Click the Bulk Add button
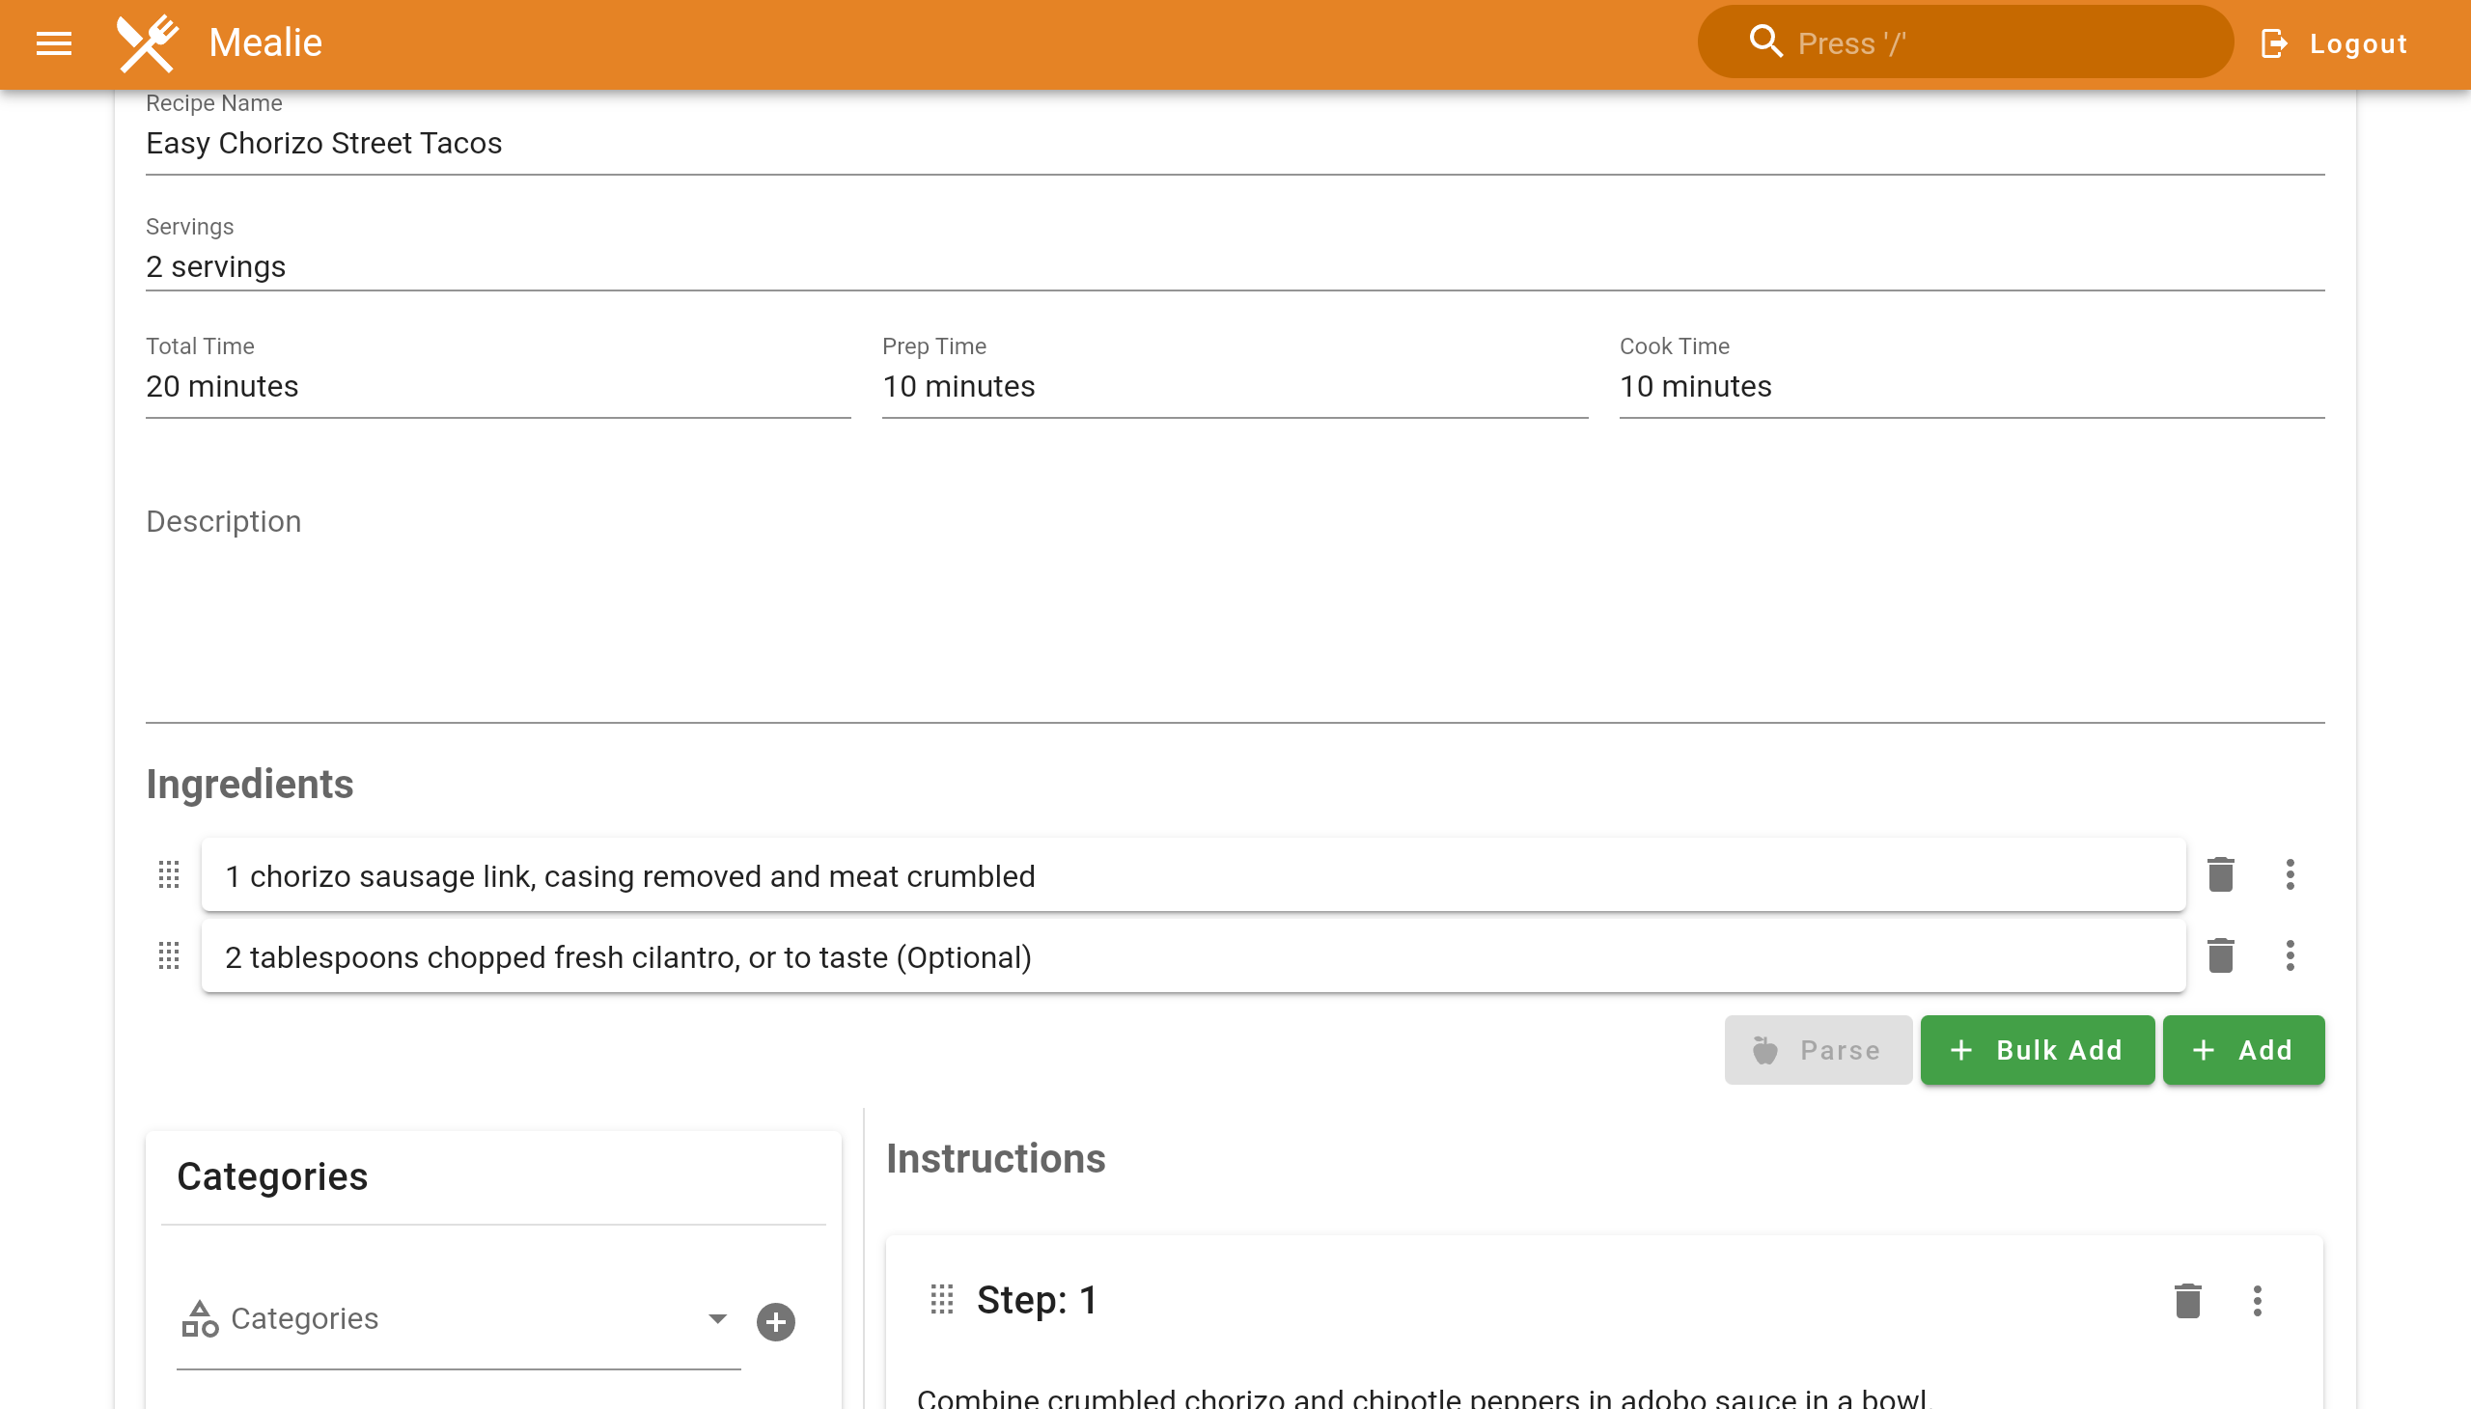2471x1409 pixels. pos(2037,1050)
